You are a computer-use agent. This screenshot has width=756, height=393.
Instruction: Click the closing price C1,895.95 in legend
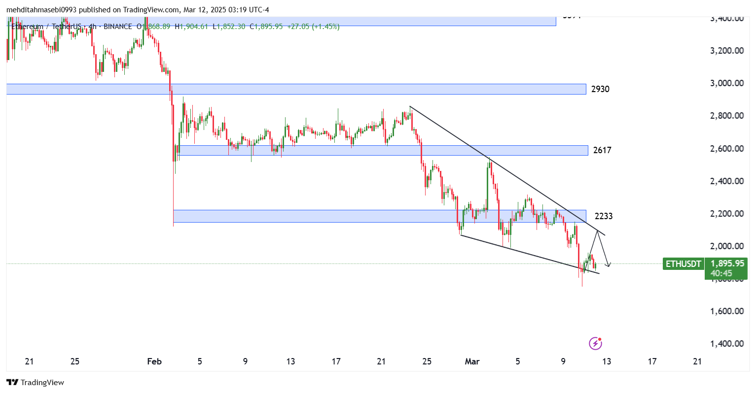click(x=266, y=27)
